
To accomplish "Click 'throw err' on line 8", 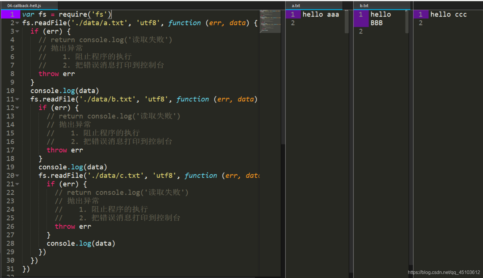I will pyautogui.click(x=56, y=74).
